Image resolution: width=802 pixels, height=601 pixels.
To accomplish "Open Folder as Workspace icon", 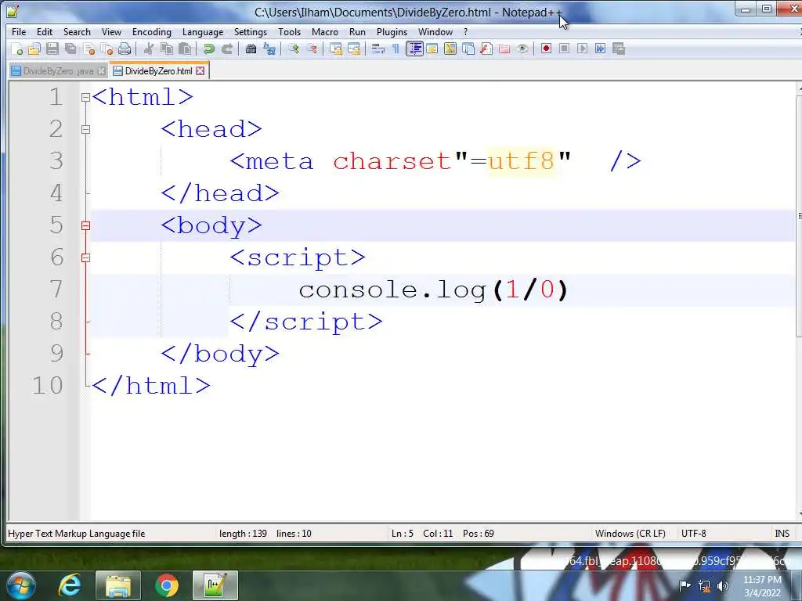I will click(504, 49).
